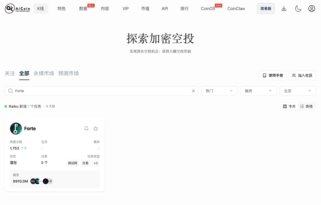The image size is (321, 205).
Task: Switch to card view 卡片
Action: pyautogui.click(x=289, y=106)
